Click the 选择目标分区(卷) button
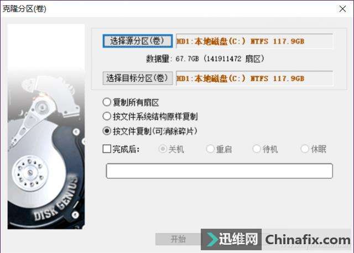354x253 pixels. tap(138, 78)
